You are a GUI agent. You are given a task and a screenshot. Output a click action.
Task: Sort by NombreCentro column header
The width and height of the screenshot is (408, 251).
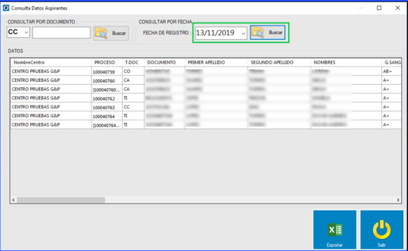pos(51,63)
